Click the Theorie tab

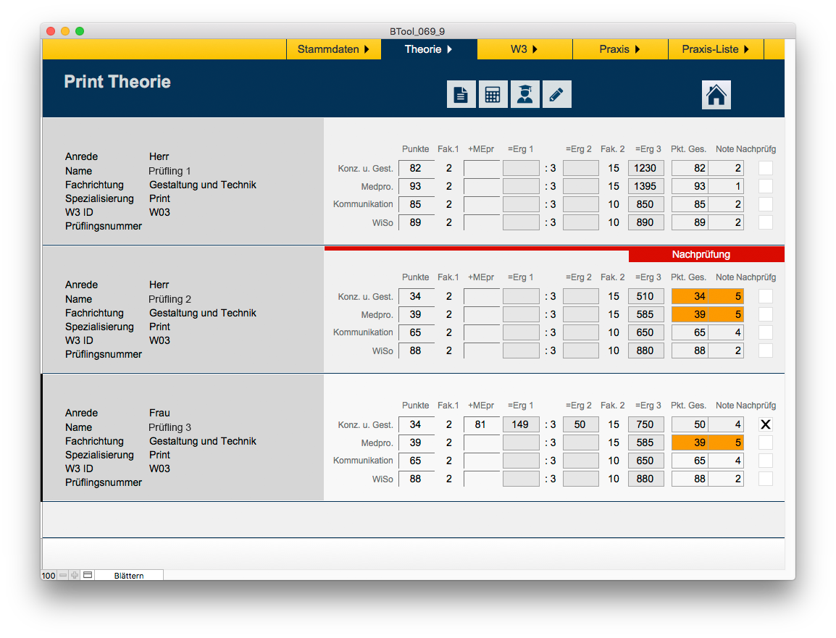(x=428, y=49)
